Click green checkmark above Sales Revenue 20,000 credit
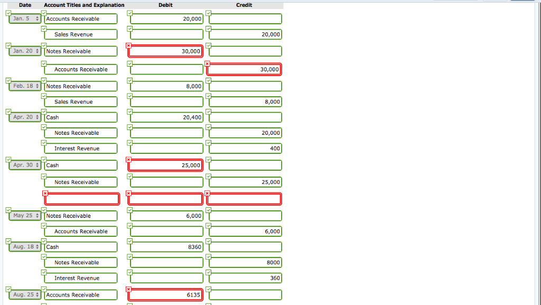Image resolution: width=541 pixels, height=305 pixels. 208,29
